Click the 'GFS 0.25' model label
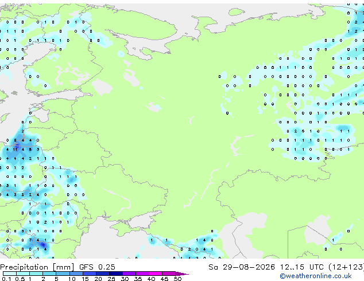 97,267
